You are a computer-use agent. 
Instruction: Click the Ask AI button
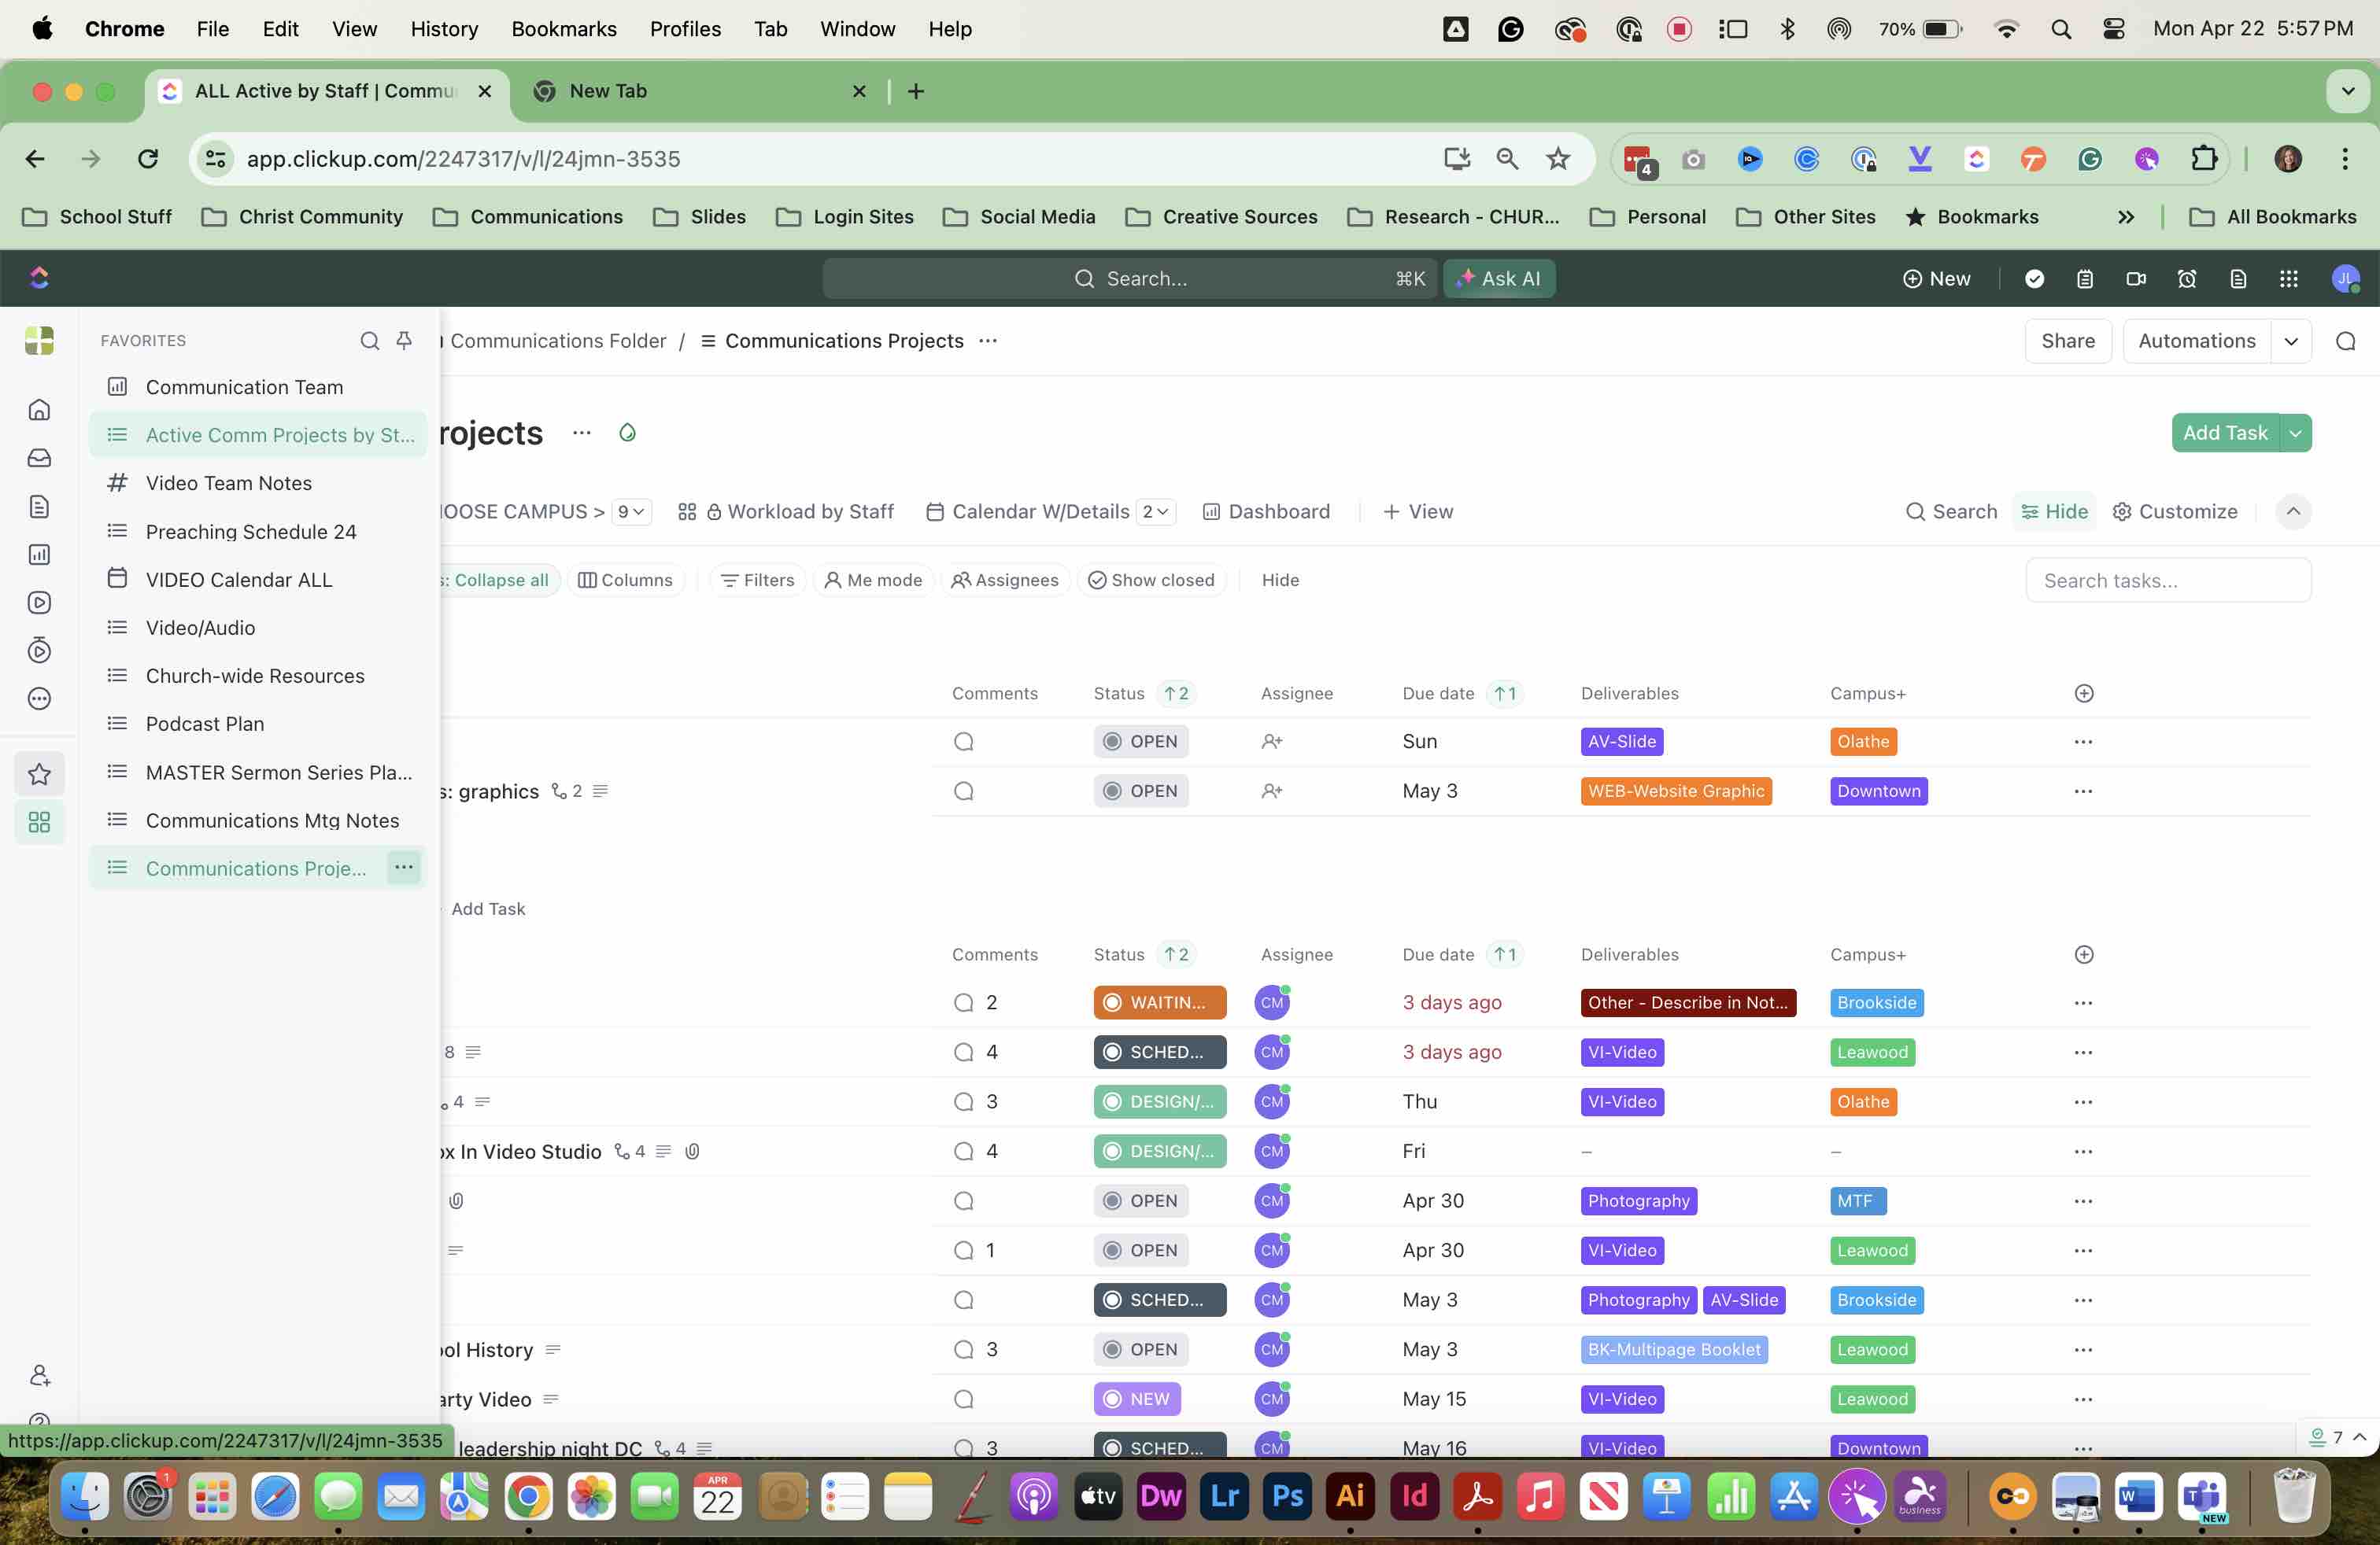pyautogui.click(x=1499, y=278)
